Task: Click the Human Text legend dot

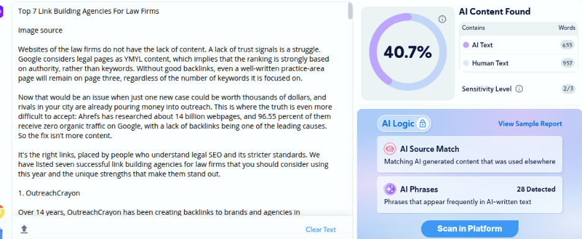Action: pyautogui.click(x=466, y=63)
